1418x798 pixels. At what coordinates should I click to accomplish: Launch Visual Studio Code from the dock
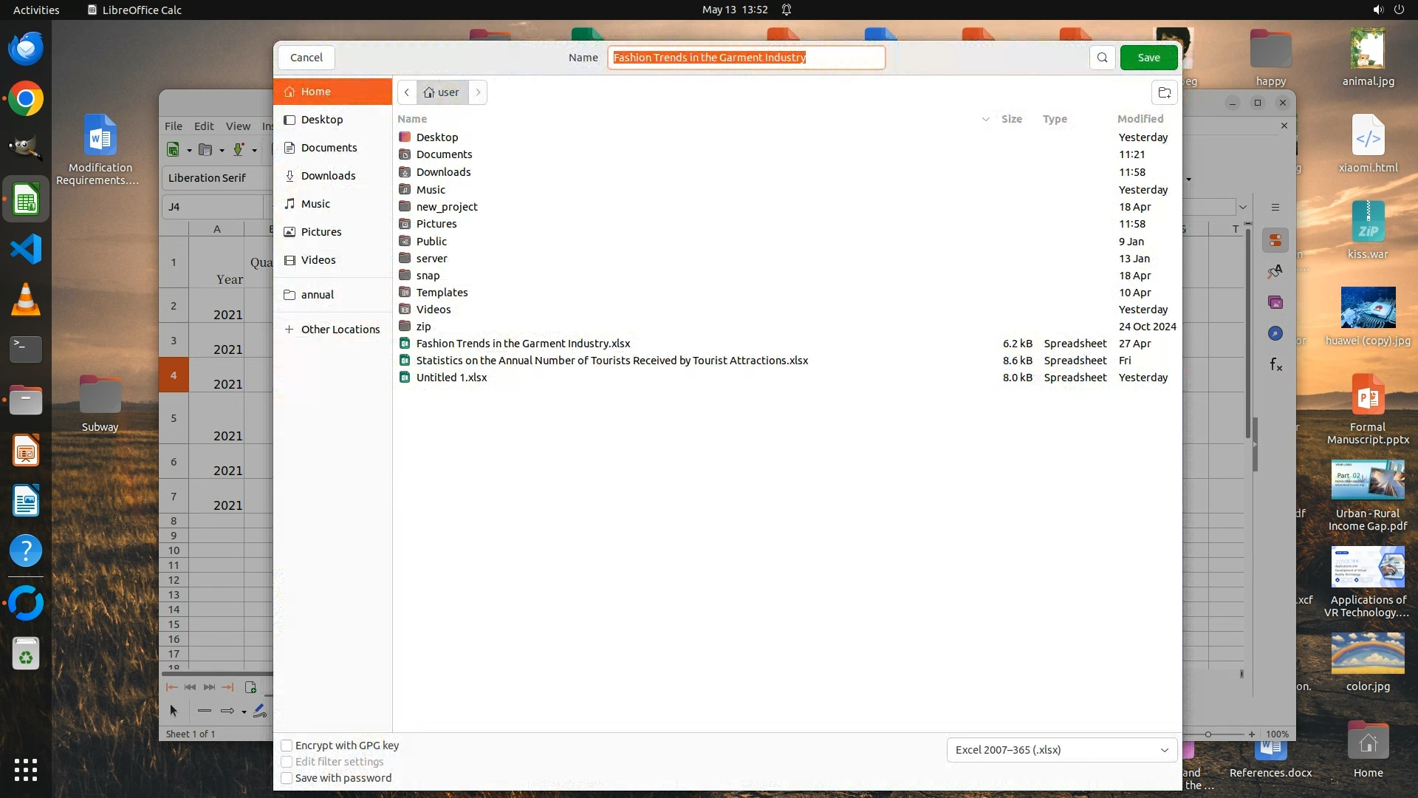pyautogui.click(x=26, y=250)
